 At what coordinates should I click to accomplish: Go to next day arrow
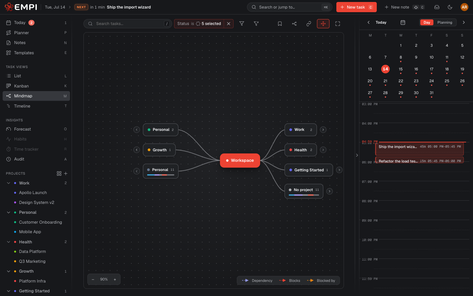coord(464,22)
